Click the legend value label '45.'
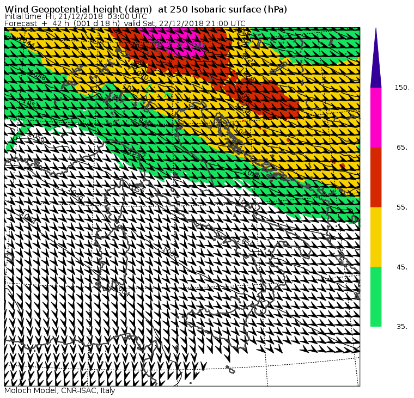 pyautogui.click(x=402, y=267)
